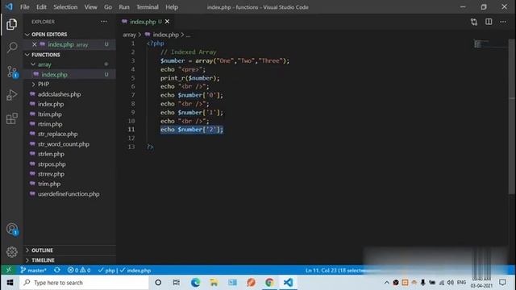The image size is (516, 290).
Task: Open strpos.php file
Action: coord(52,164)
